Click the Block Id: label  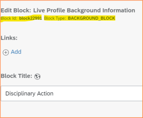[x=9, y=18]
